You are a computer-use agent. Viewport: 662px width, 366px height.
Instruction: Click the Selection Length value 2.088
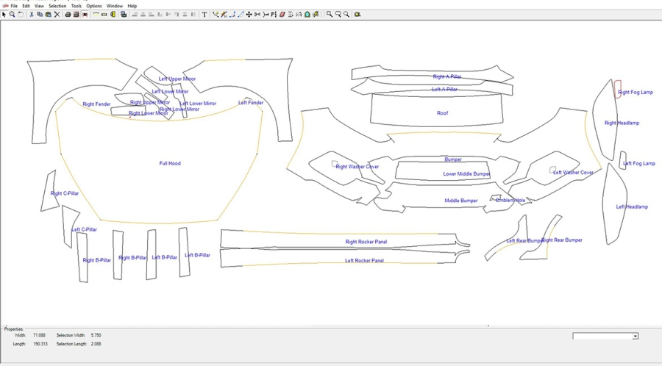(x=96, y=344)
